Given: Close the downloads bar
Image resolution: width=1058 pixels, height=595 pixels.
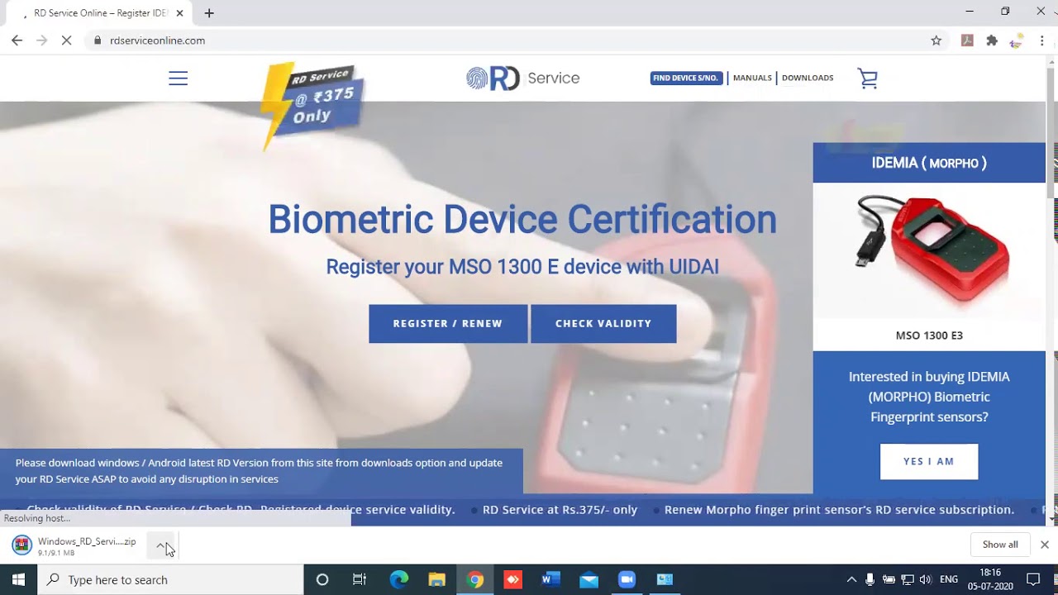Looking at the screenshot, I should (x=1045, y=545).
